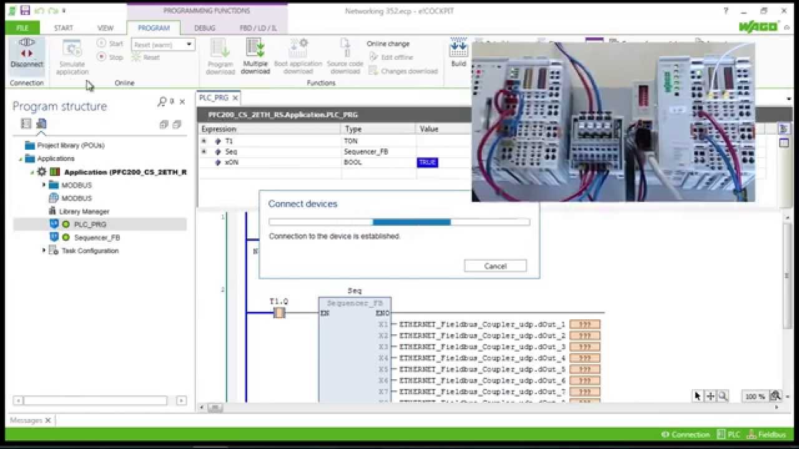Image resolution: width=799 pixels, height=449 pixels.
Task: Expand the Seq variable row
Action: [203, 152]
